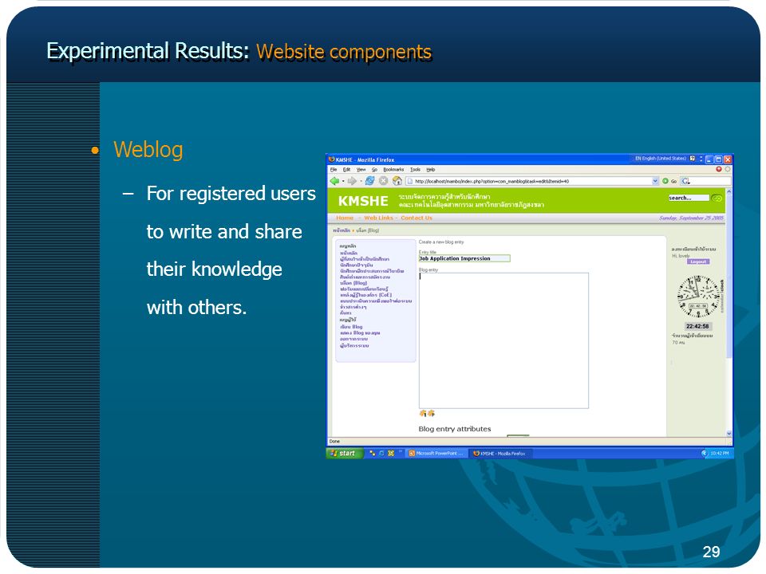Click the 'Sunday, September 25 2005' date text
Image resolution: width=766 pixels, height=574 pixels.
pos(691,218)
